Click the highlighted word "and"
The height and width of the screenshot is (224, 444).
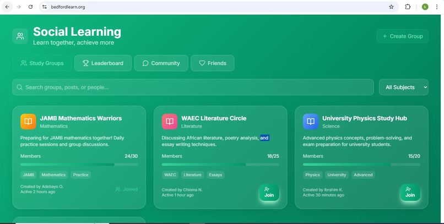264,138
